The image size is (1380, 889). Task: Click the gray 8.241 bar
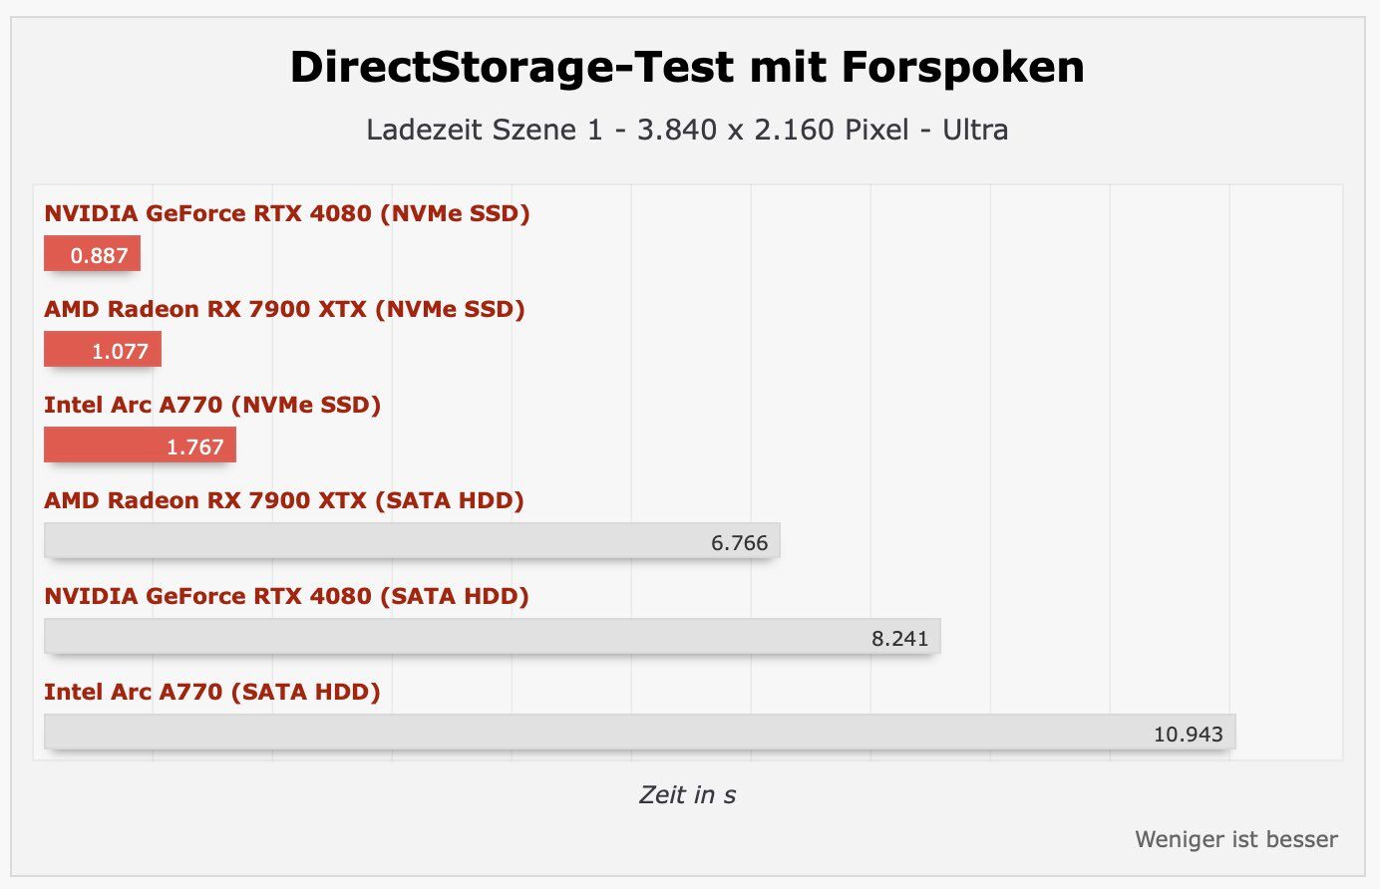[x=493, y=637]
